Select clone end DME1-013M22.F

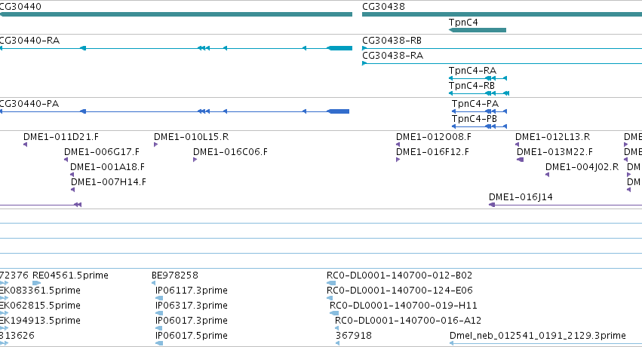[x=520, y=160]
